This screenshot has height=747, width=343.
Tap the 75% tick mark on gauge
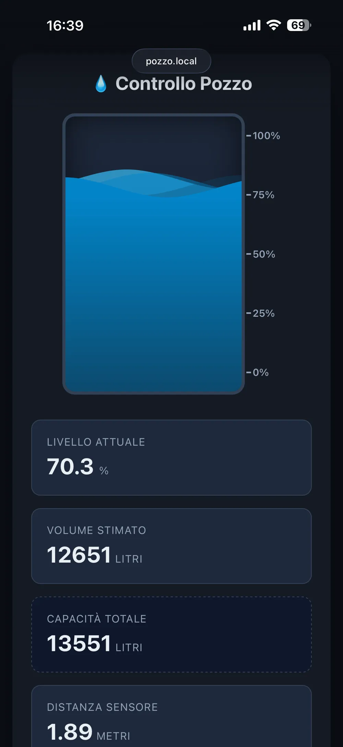[260, 195]
